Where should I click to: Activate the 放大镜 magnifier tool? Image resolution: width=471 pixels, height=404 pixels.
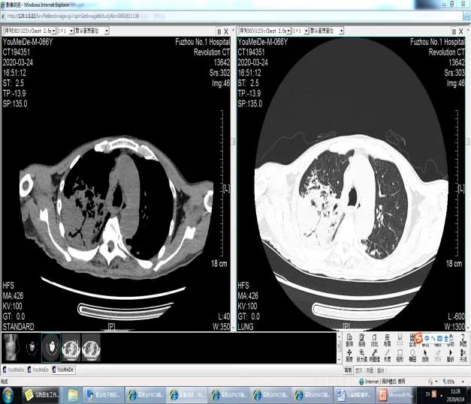(x=362, y=355)
